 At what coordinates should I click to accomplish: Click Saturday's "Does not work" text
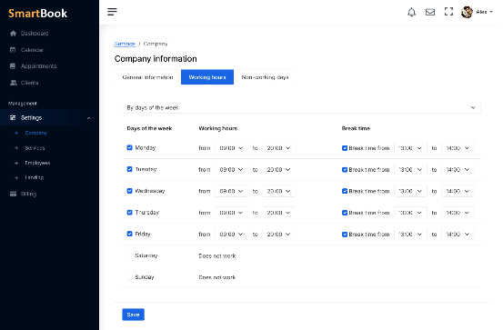(217, 256)
